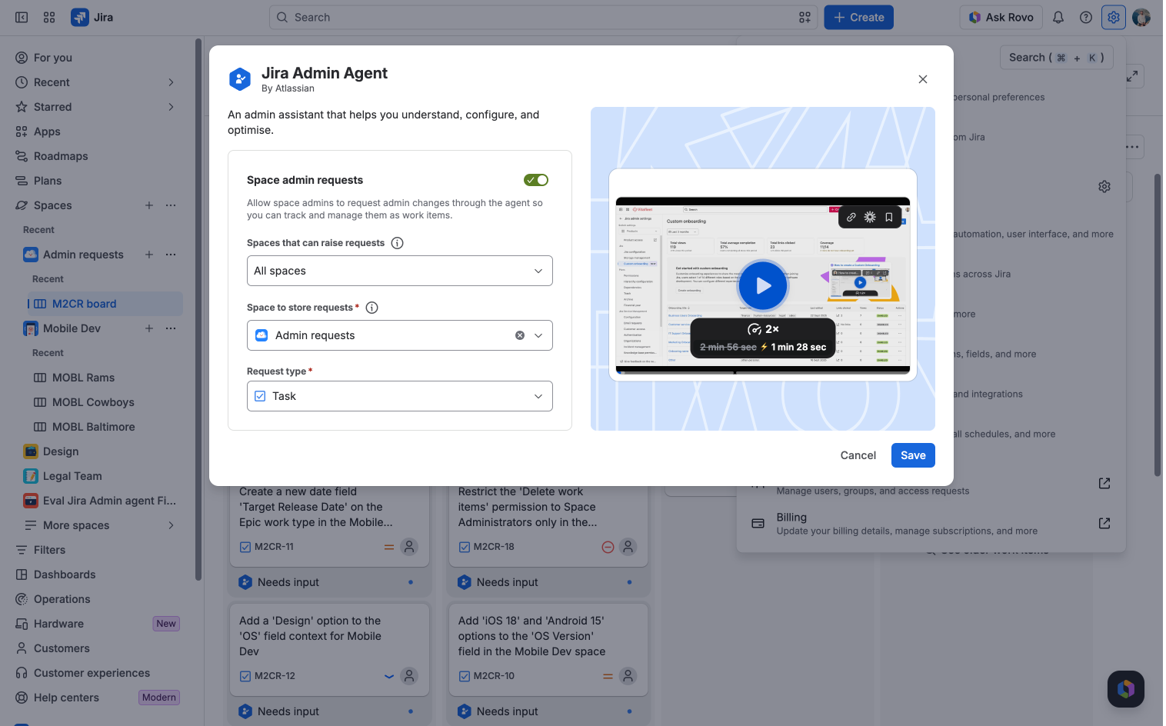The width and height of the screenshot is (1166, 726).
Task: Click the info icon beside Spaces that can raise requests
Action: click(x=398, y=243)
